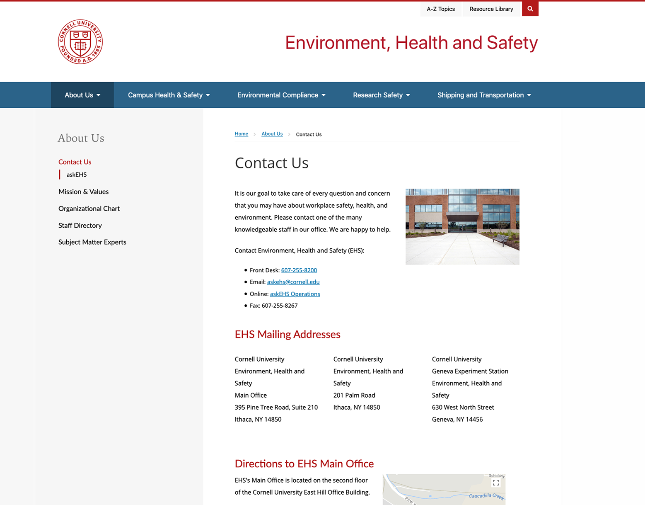Go to Home breadcrumb link

click(x=242, y=134)
